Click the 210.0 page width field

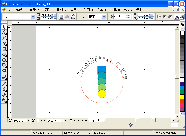point(46,15)
